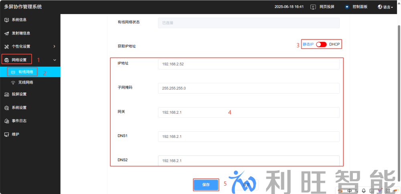Viewport: 401px width, 194px height.
Task: Click the 静态IP label
Action: (x=308, y=44)
